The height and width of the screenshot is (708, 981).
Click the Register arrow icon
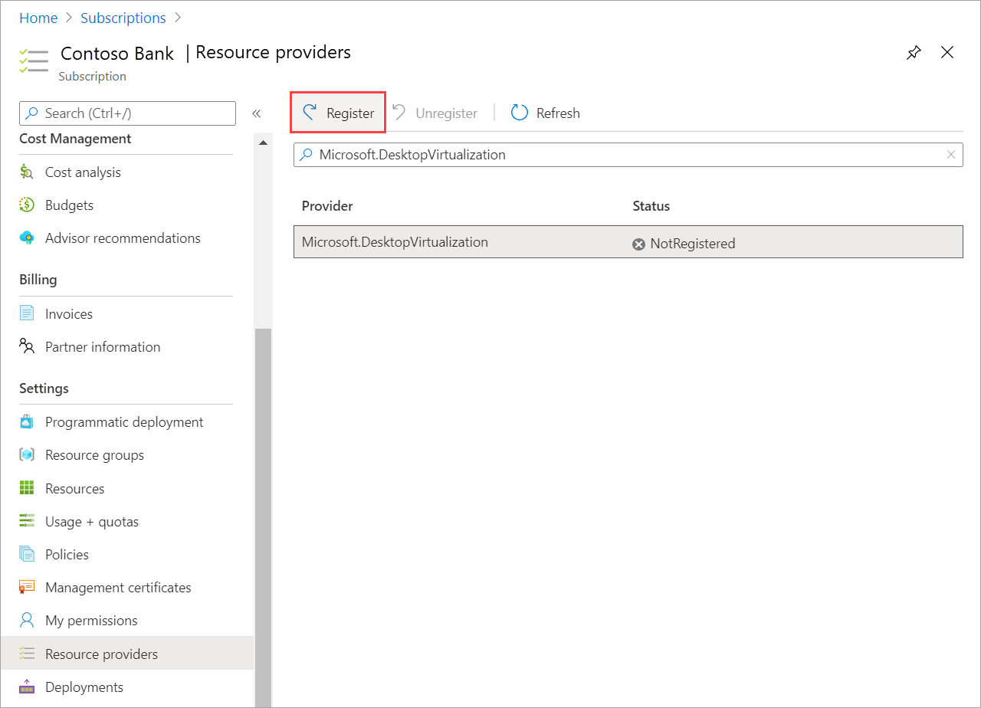[310, 113]
